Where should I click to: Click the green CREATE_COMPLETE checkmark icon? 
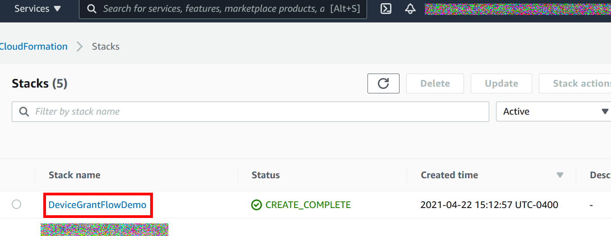coord(256,205)
